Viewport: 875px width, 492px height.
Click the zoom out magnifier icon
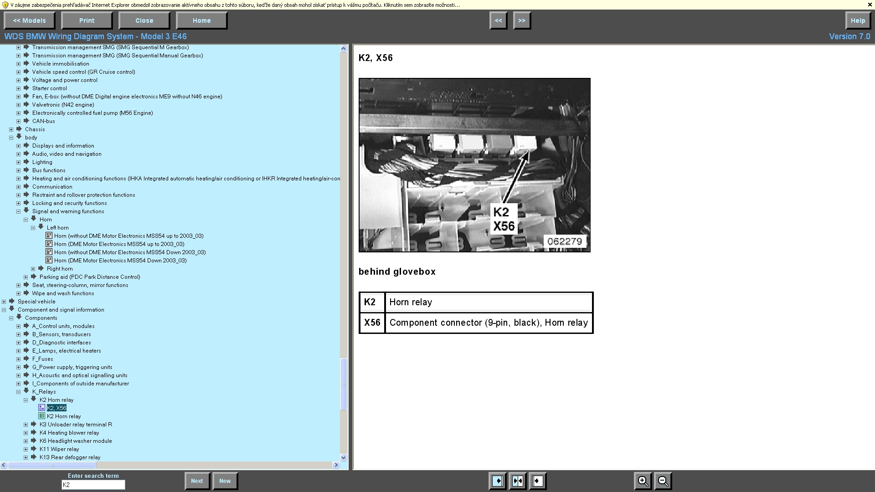(663, 481)
